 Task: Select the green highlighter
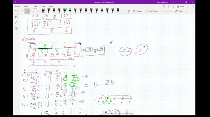click(x=64, y=11)
